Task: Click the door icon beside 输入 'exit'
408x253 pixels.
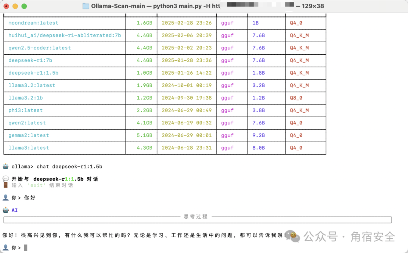Action: 6,185
